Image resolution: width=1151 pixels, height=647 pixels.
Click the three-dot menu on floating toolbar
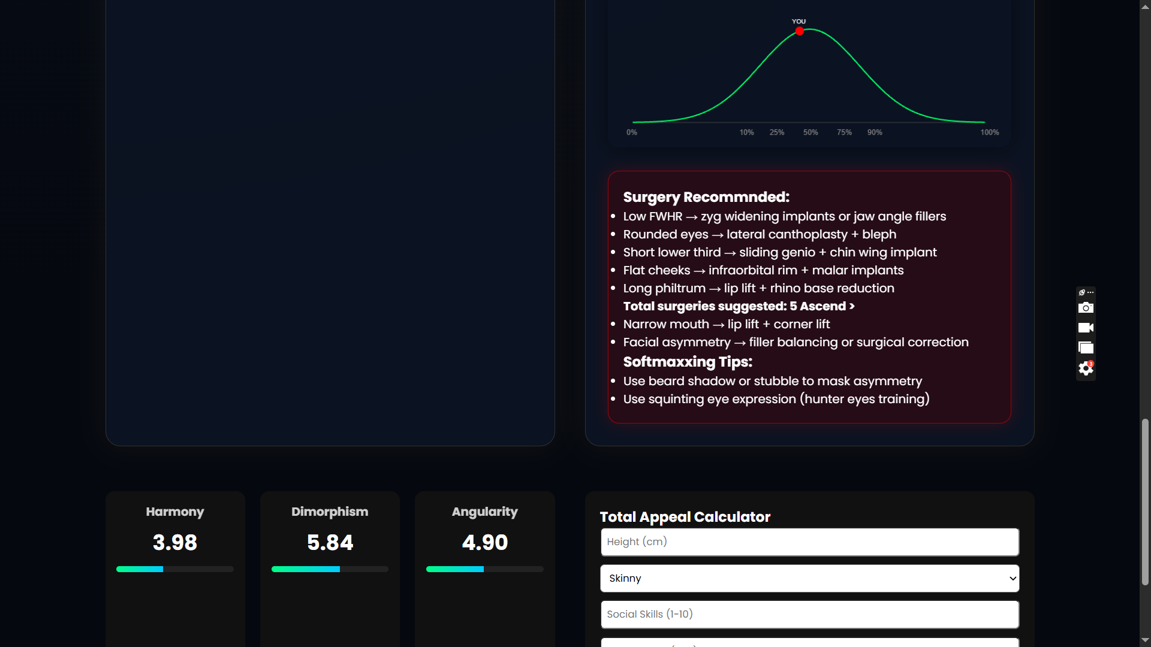pos(1091,292)
